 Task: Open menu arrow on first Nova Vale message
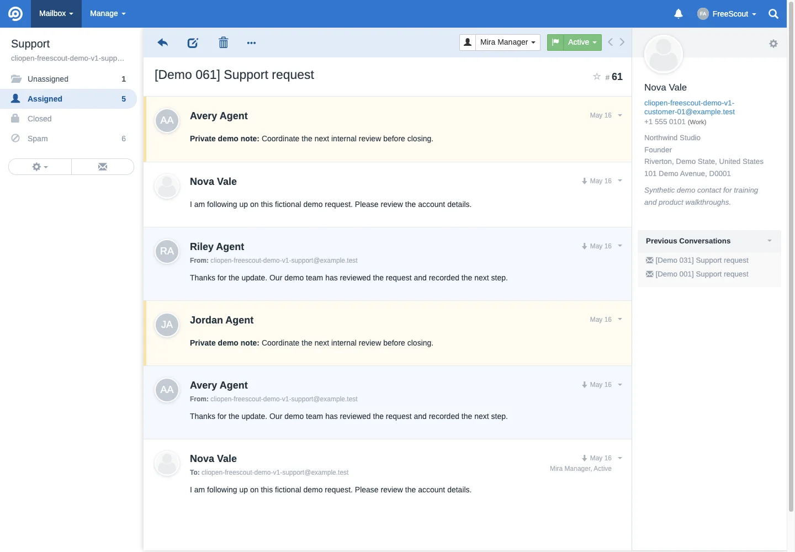coord(620,181)
